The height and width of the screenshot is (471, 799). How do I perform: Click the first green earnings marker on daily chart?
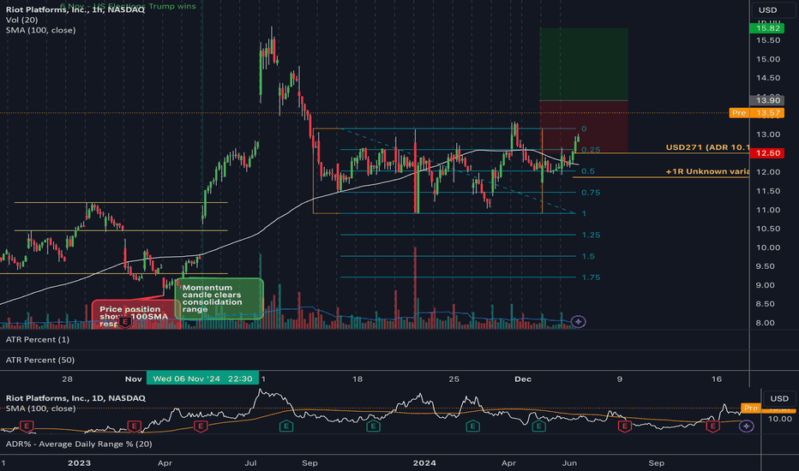286,426
